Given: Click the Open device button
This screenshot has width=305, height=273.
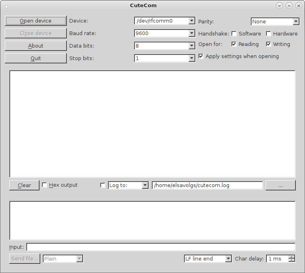Looking at the screenshot, I should [x=35, y=21].
